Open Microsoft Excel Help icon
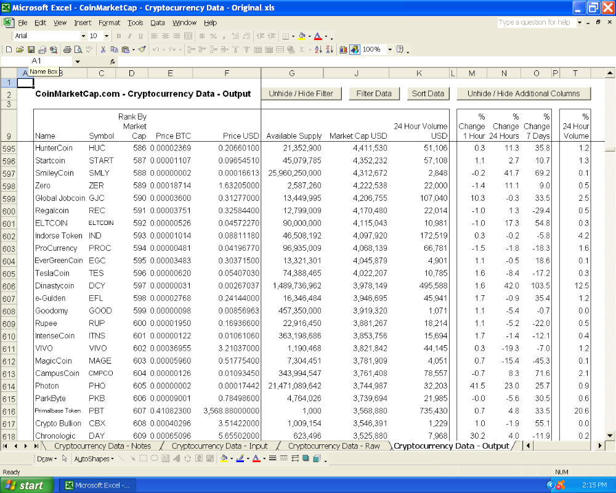The image size is (616, 493). (400, 49)
